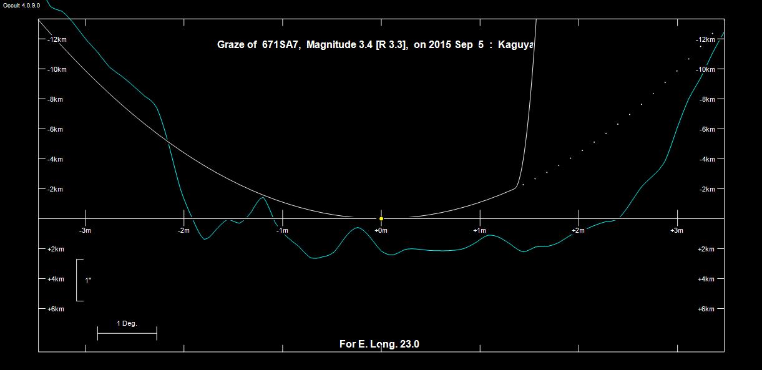Click the -1m time axis label

282,231
